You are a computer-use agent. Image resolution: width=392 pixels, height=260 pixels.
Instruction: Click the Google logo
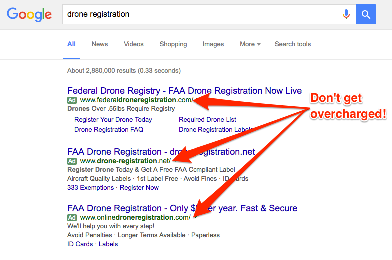[29, 14]
